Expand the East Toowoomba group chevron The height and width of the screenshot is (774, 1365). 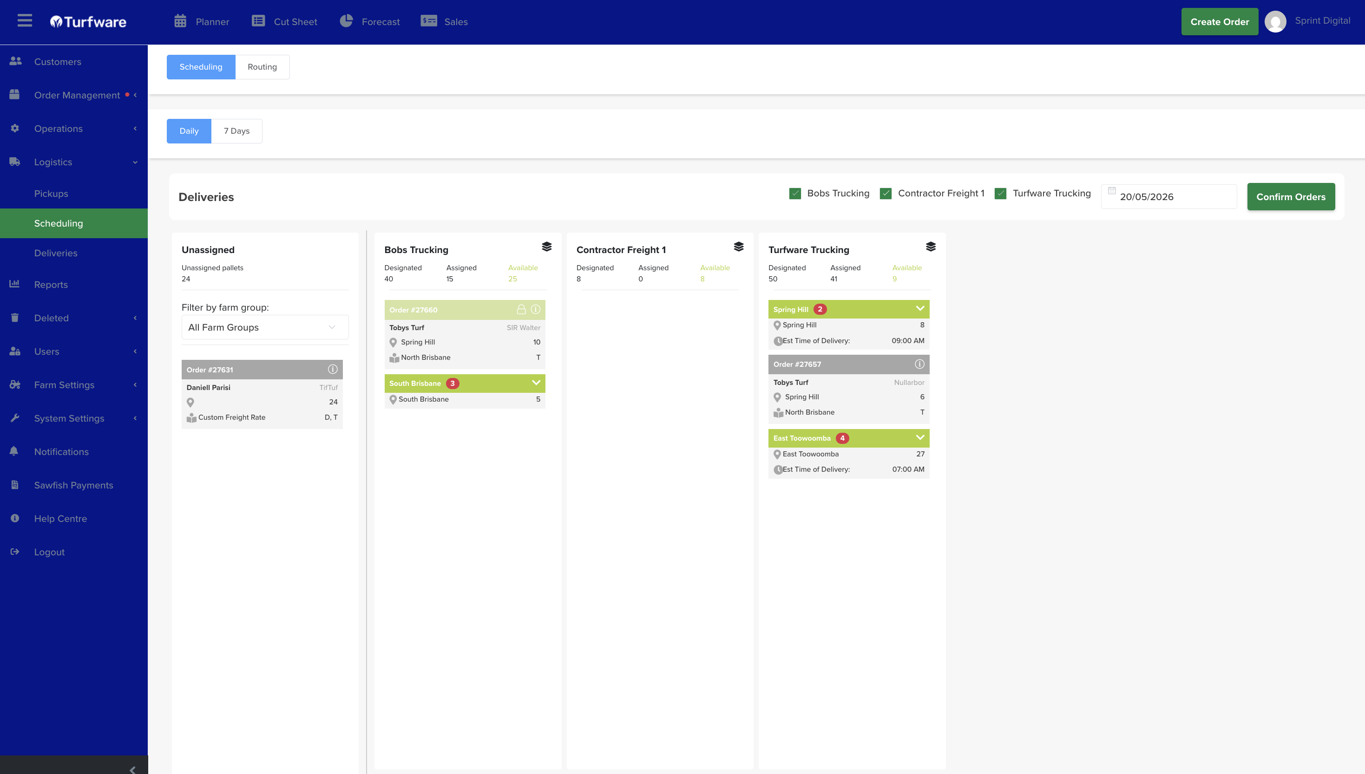920,437
